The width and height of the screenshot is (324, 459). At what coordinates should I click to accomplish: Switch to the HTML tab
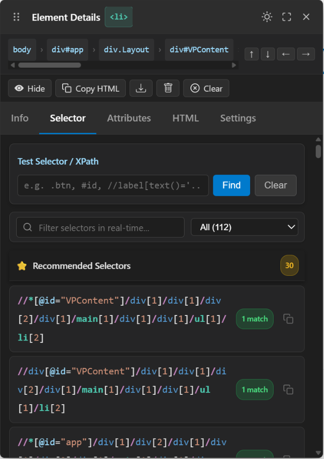coord(185,118)
